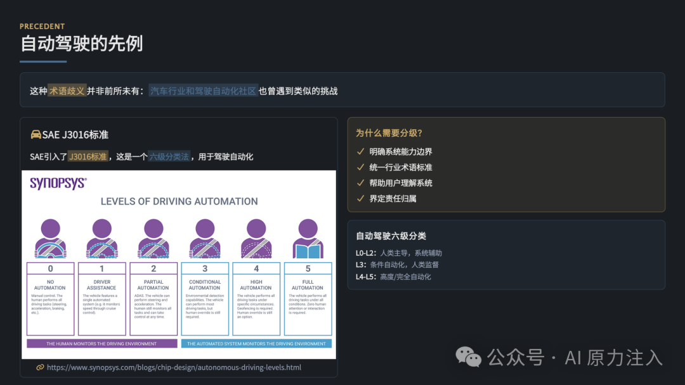The height and width of the screenshot is (385, 685).
Task: Click the LEVELS OF DRIVING AUTOMATION title
Action: click(x=179, y=201)
